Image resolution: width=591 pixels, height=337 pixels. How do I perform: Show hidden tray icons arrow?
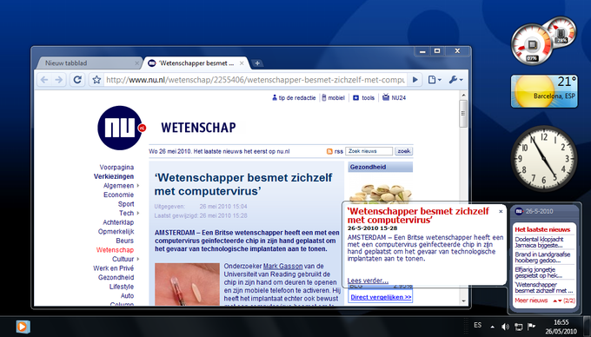click(x=492, y=327)
